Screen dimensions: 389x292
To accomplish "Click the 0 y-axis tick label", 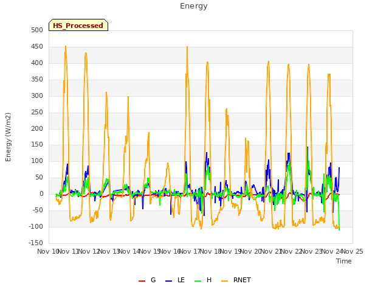I will pyautogui.click(x=41, y=193).
